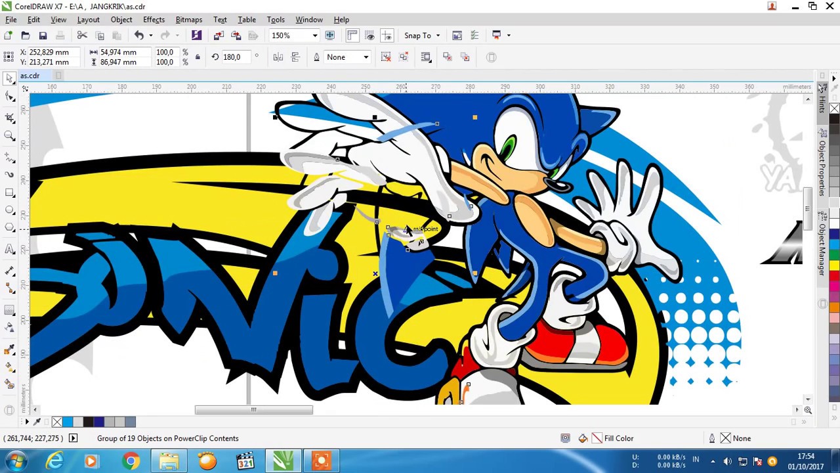
Task: Undo the last action
Action: pyautogui.click(x=139, y=35)
